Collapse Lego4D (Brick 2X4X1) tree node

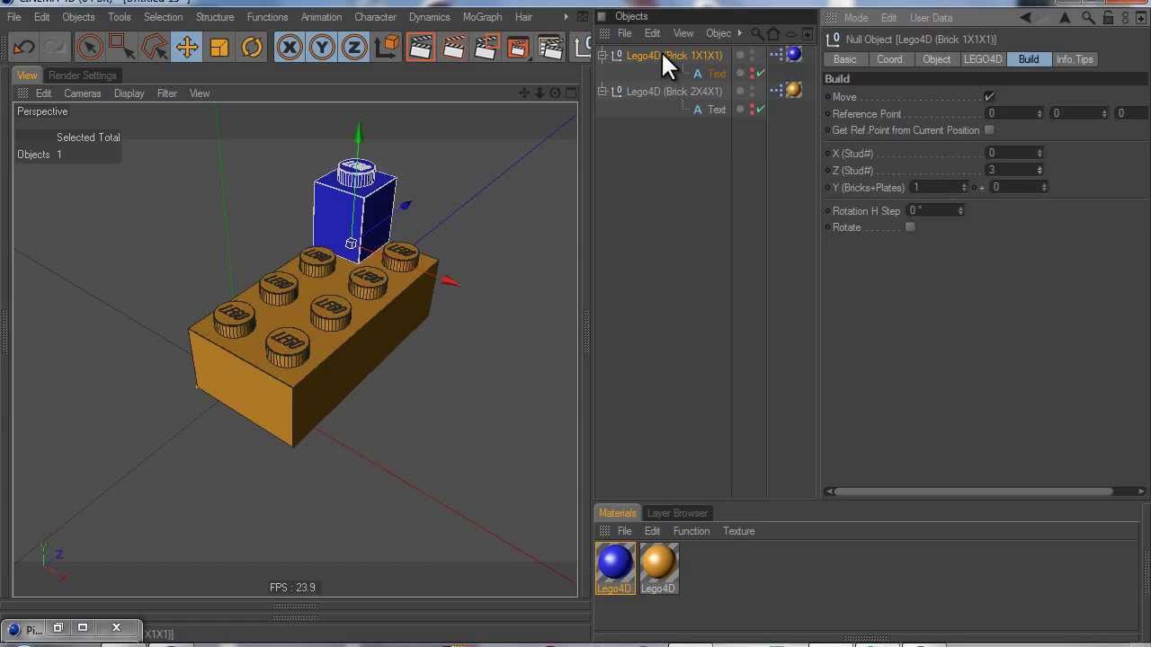click(602, 91)
